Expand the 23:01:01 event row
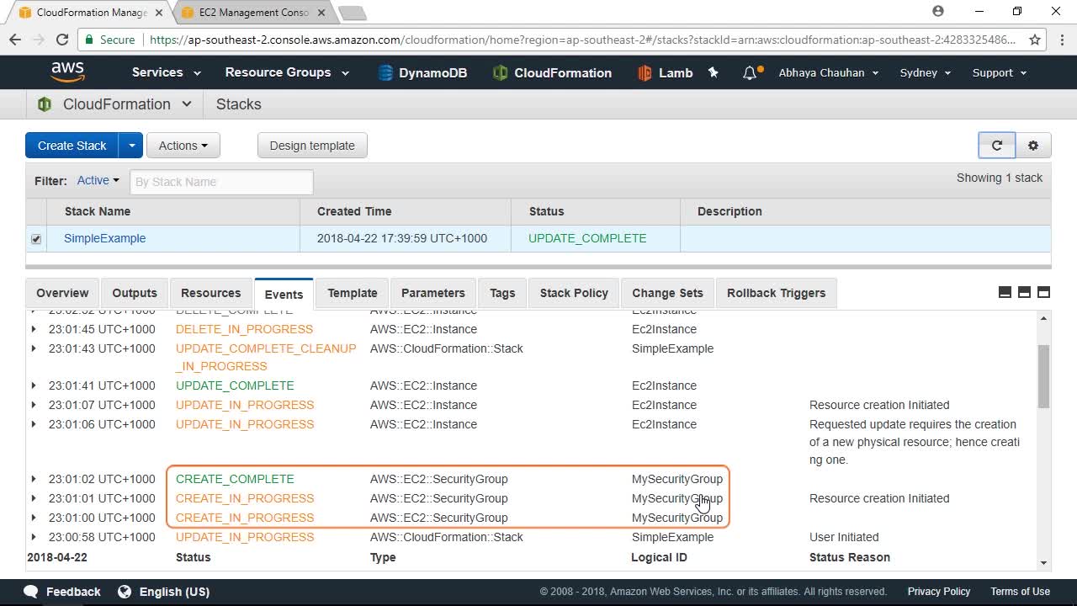This screenshot has height=606, width=1077. pyautogui.click(x=34, y=498)
